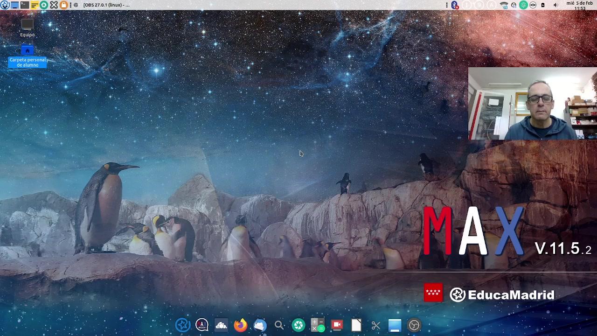Click the blue star launcher in dock

point(182,325)
